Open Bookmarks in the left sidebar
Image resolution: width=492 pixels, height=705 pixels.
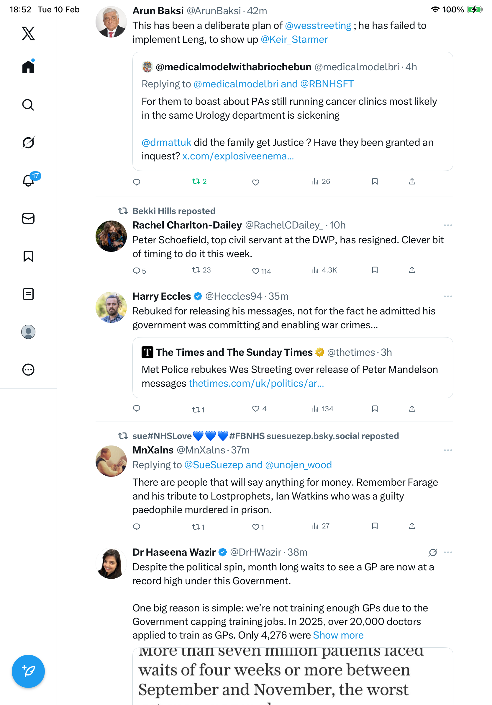pyautogui.click(x=28, y=256)
